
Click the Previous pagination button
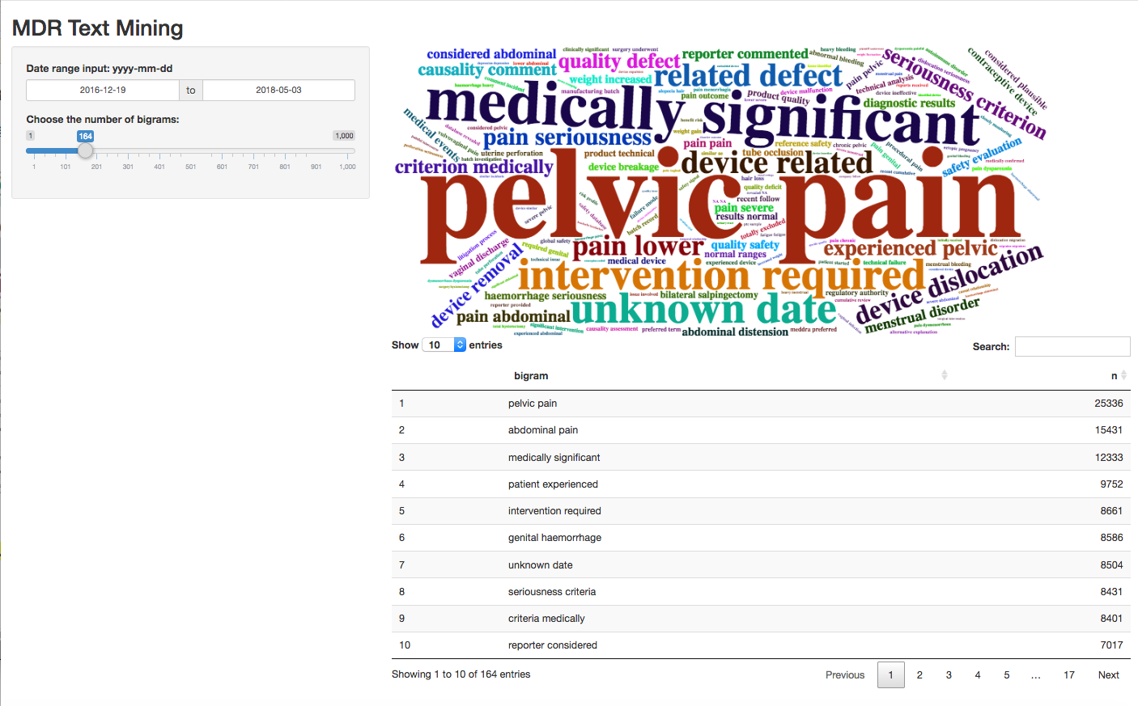(845, 674)
